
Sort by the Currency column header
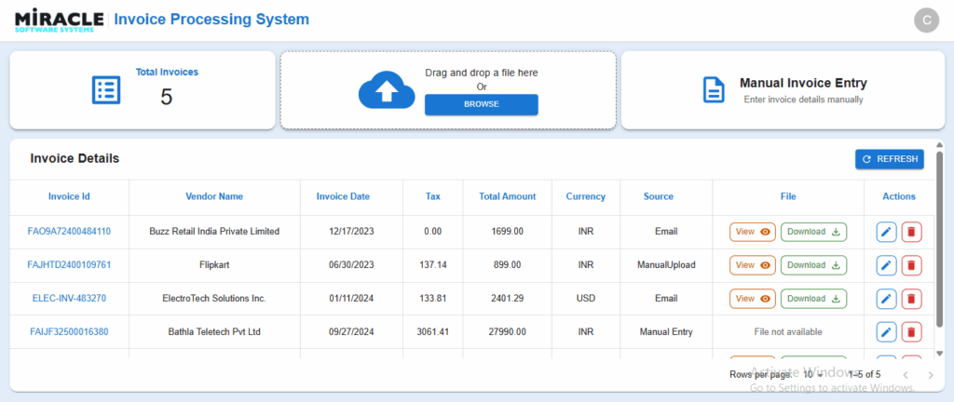[586, 196]
